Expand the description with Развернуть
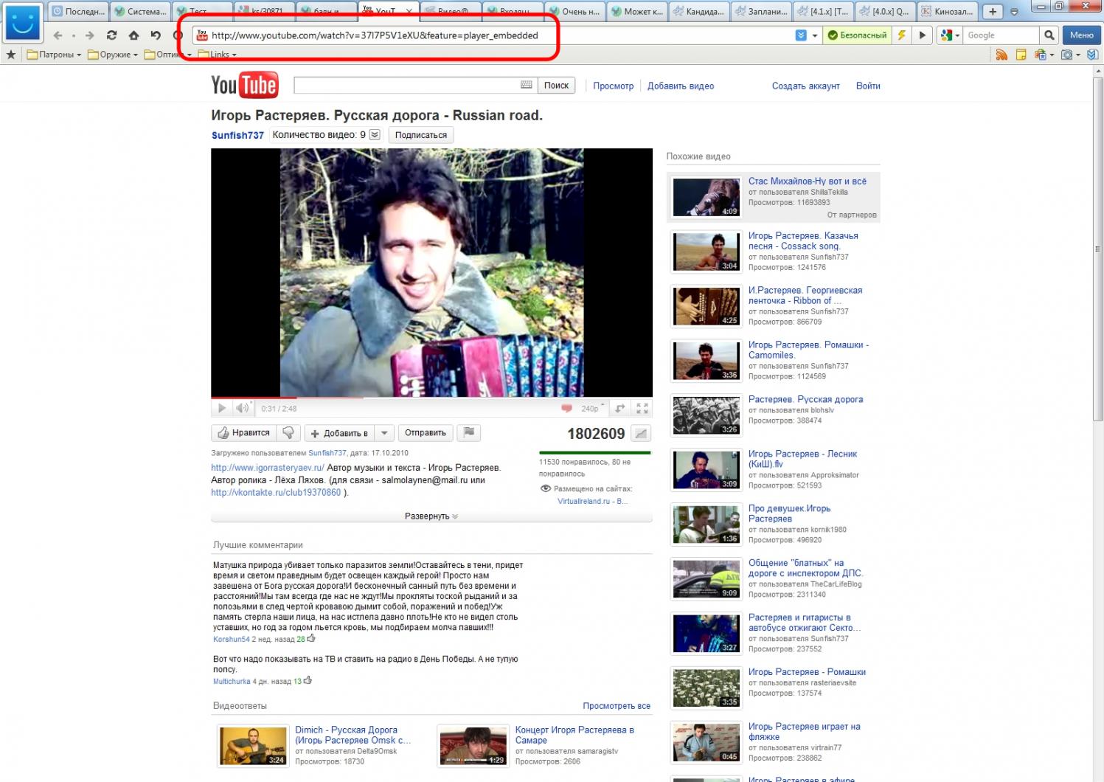Image resolution: width=1104 pixels, height=782 pixels. [x=431, y=516]
